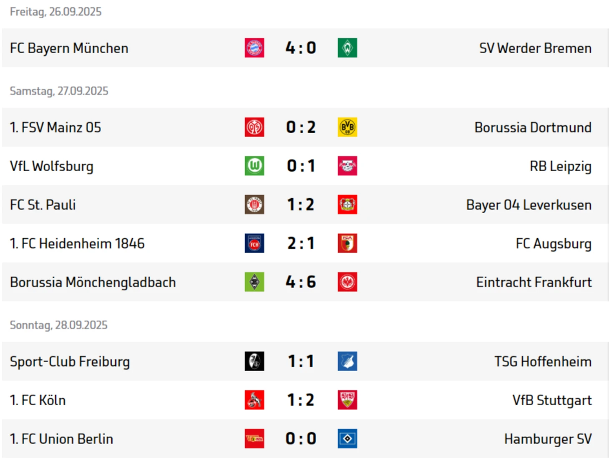Click the Bayer 04 Leverkusen crest

point(347,205)
